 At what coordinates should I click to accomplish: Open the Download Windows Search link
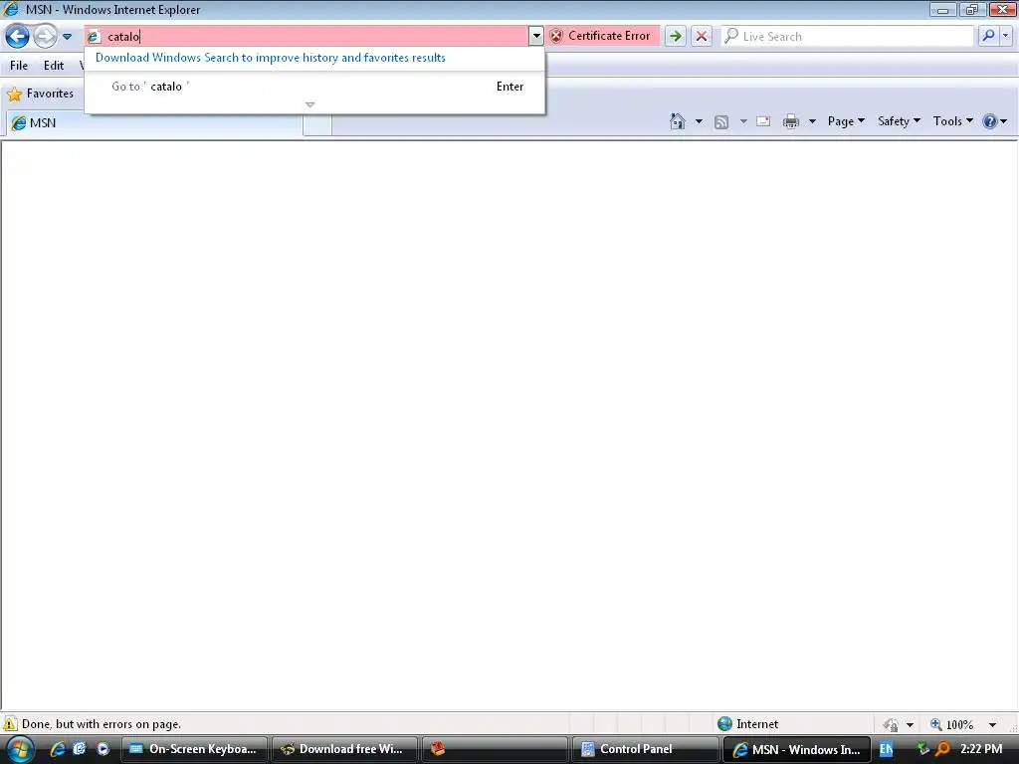tap(271, 58)
